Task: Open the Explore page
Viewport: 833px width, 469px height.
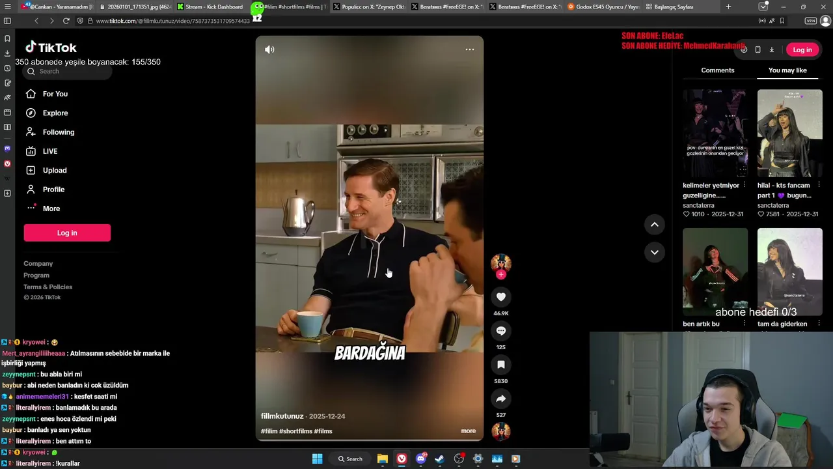Action: [x=55, y=113]
